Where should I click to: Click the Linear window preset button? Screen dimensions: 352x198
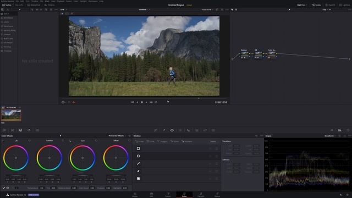point(140,141)
